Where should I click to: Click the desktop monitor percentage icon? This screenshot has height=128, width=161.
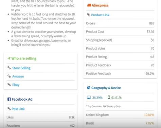(89, 98)
